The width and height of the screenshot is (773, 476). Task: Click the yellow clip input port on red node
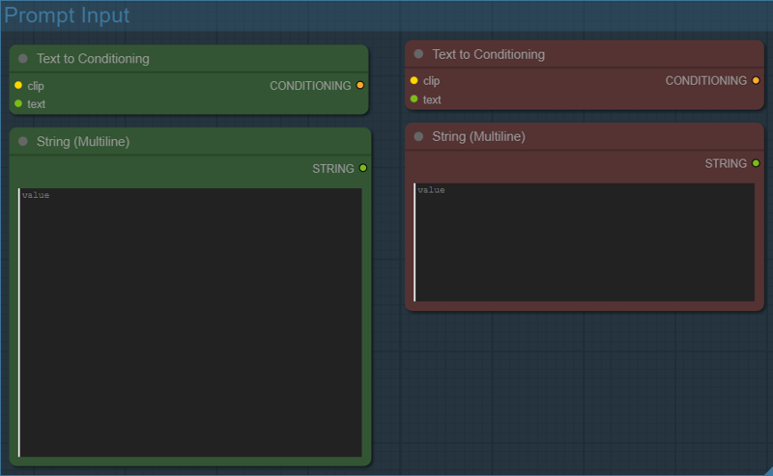415,81
